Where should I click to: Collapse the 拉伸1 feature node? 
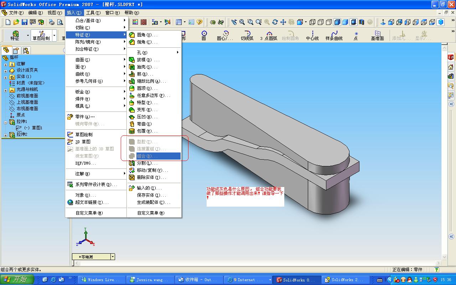(x=6, y=123)
